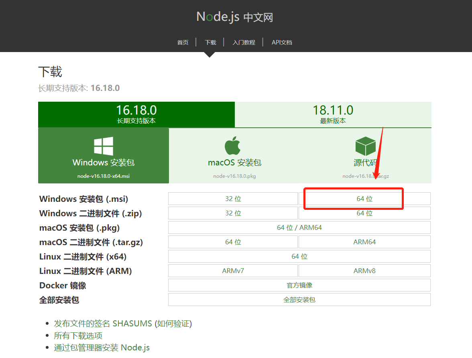The height and width of the screenshot is (358, 472).
Task: Download macOS tar.gz ARM64 binary
Action: 364,242
